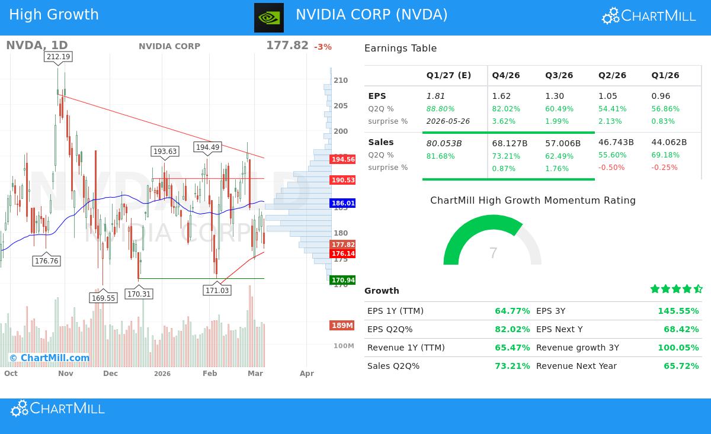Open the ChartMill.com copyright link
The height and width of the screenshot is (434, 711).
click(50, 358)
